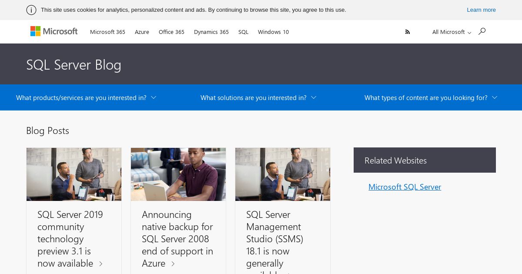
Task: Open thumbnail of native backup Azure post
Action: [178, 174]
